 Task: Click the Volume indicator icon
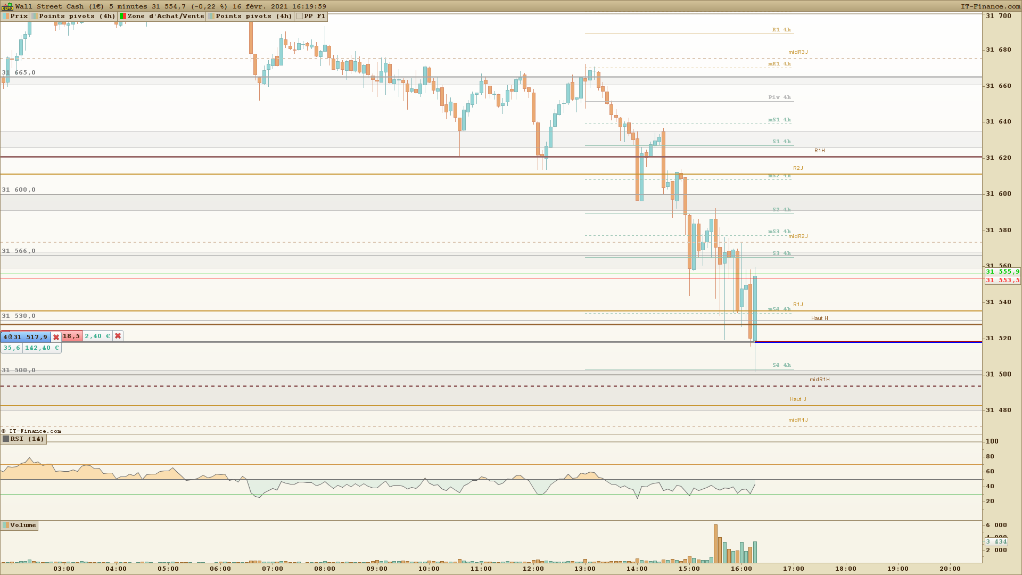click(6, 525)
